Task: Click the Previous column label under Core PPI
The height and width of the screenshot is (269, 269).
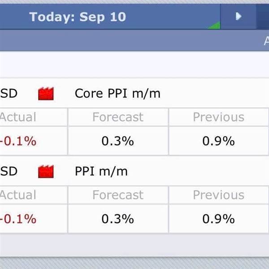Action: 219,117
